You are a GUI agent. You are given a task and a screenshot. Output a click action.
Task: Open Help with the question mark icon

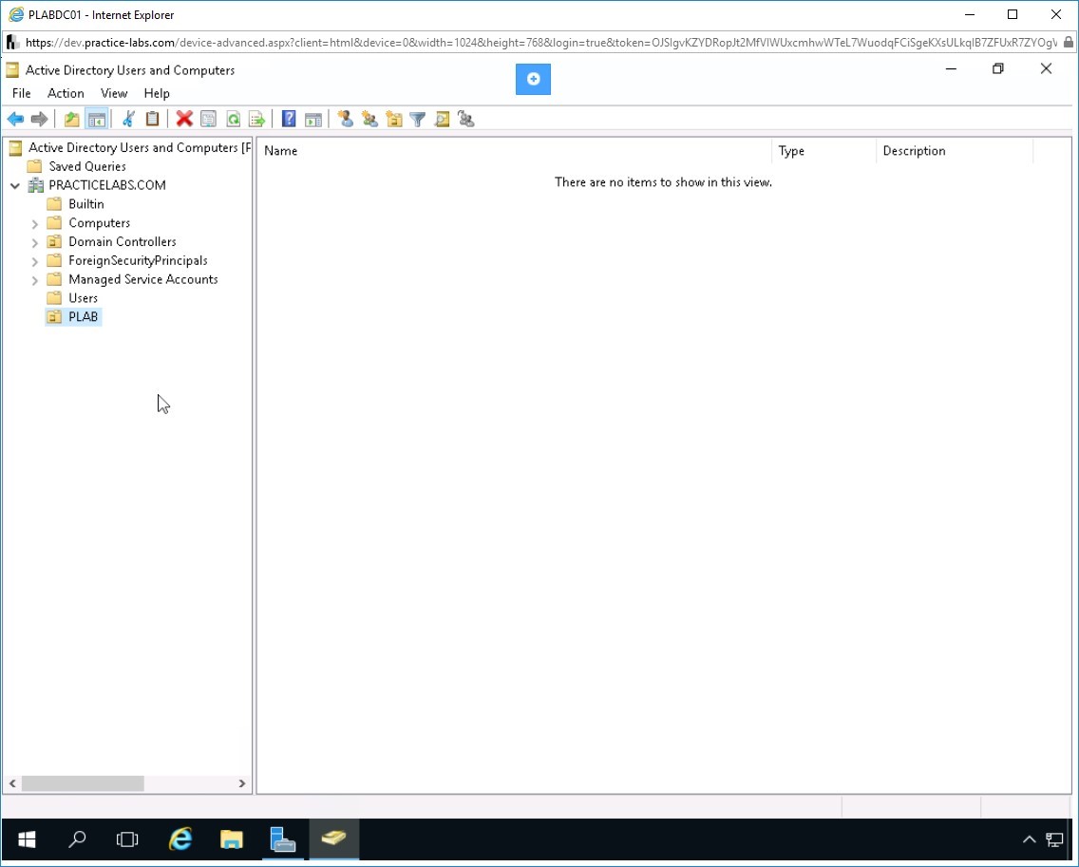289,119
